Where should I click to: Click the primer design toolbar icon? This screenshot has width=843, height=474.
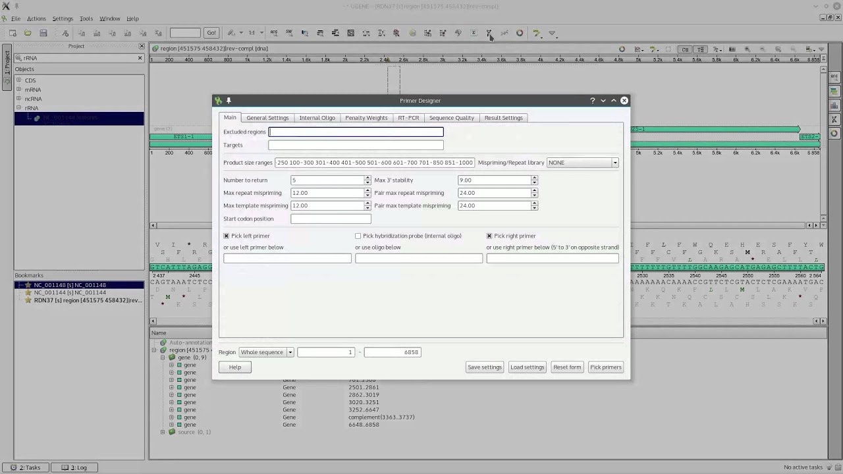click(x=489, y=33)
